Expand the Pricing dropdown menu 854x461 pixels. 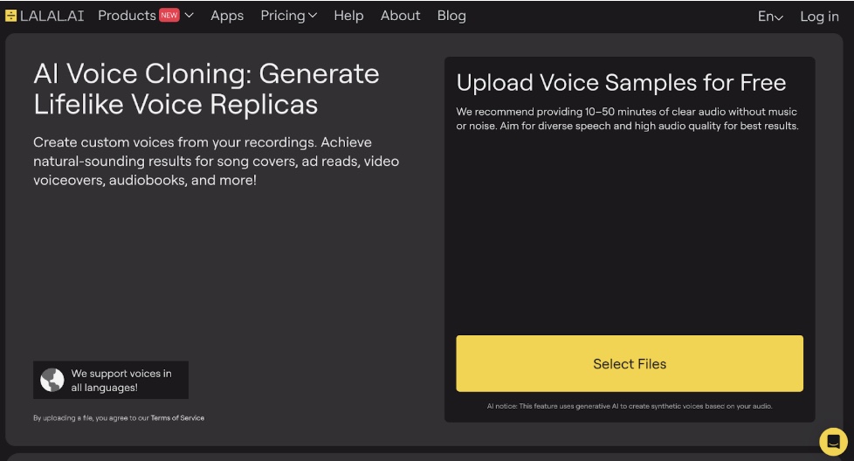(x=289, y=16)
